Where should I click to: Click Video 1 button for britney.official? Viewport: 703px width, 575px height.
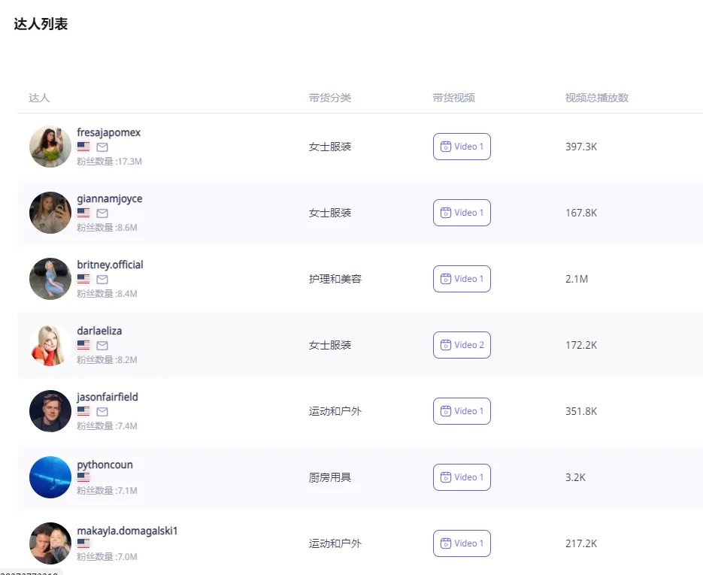[462, 279]
